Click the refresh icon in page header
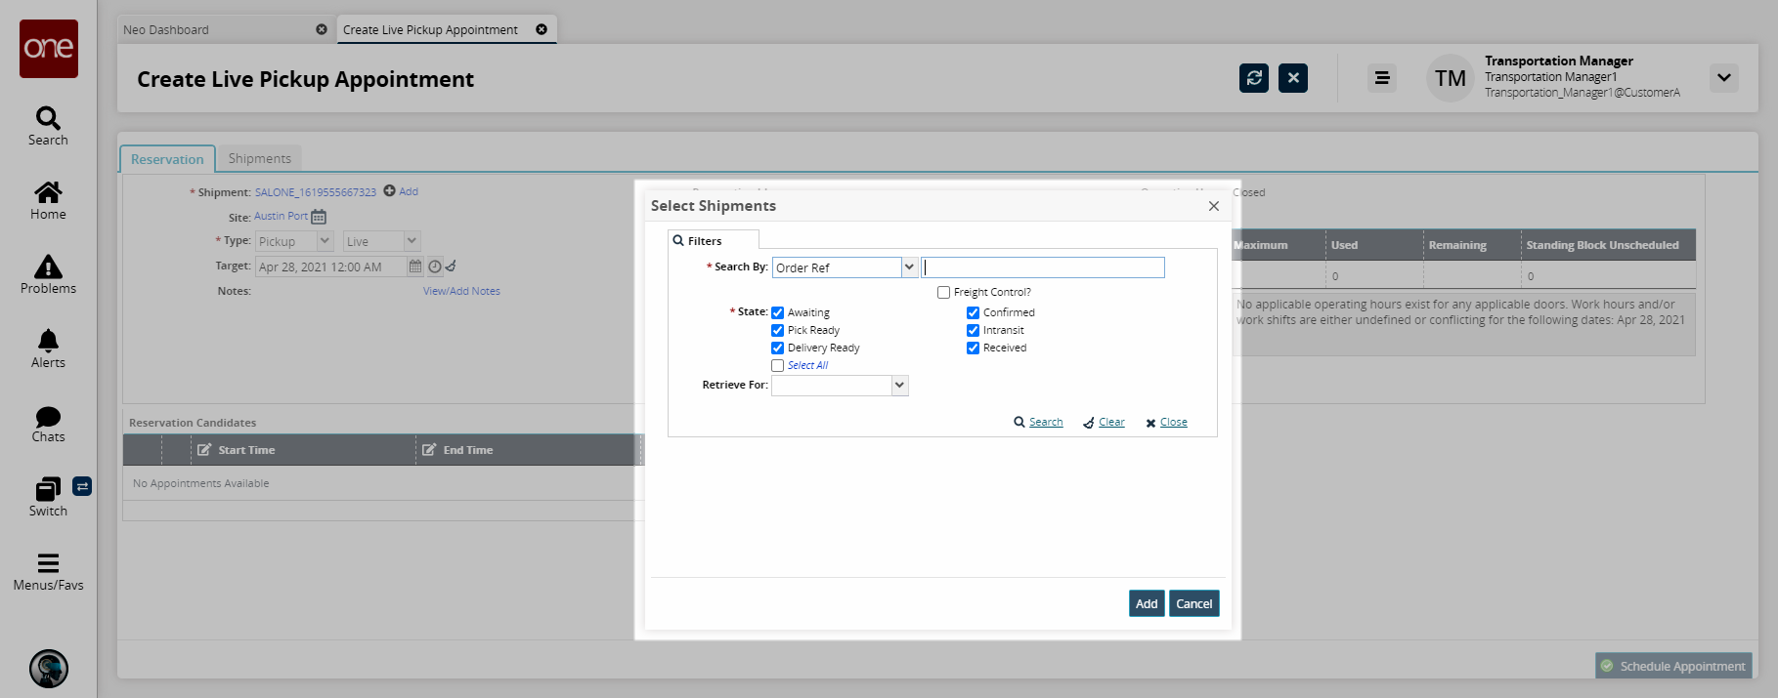1778x698 pixels. click(1253, 78)
